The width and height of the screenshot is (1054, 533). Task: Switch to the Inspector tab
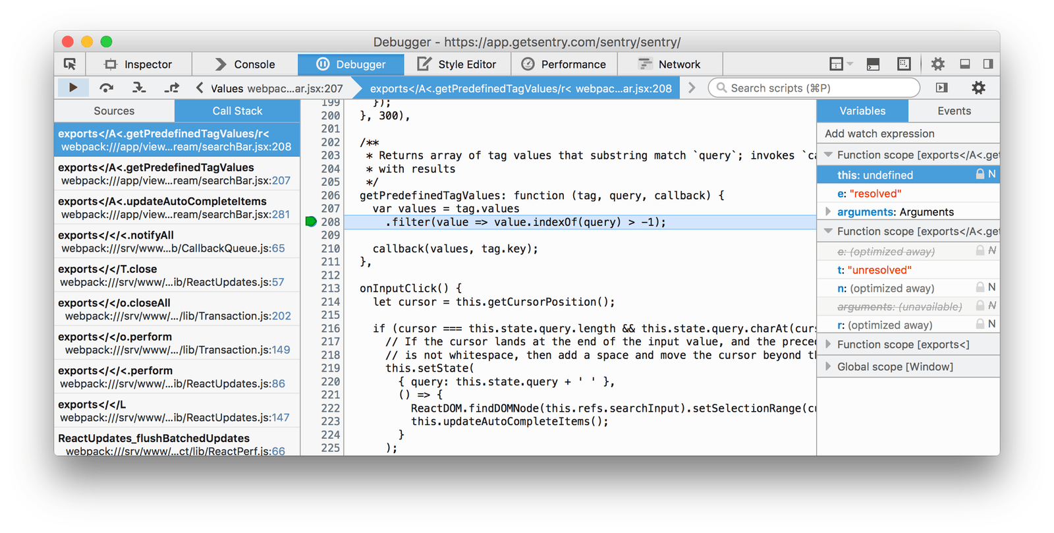point(138,64)
